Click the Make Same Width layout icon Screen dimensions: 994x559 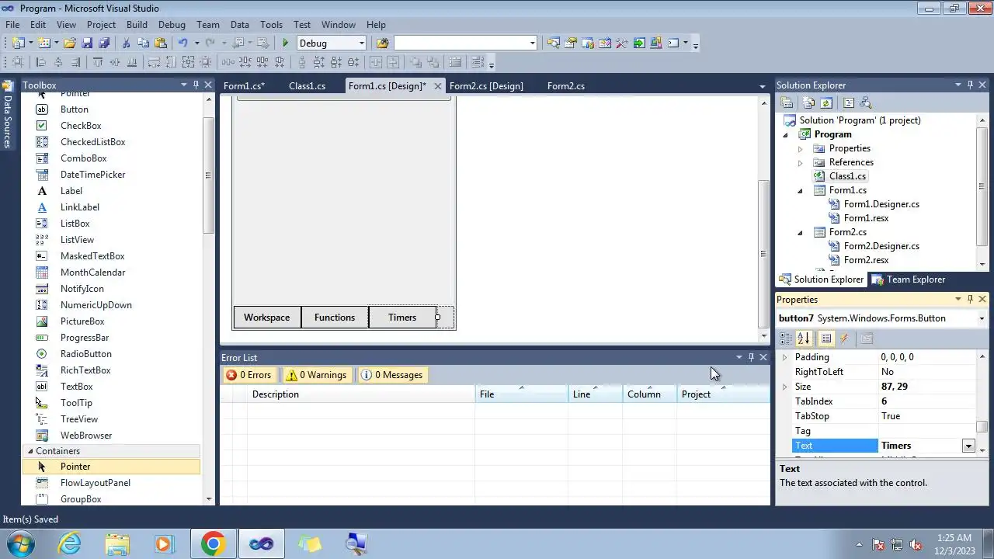pos(154,62)
